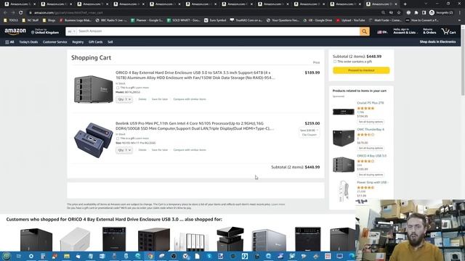Click See all buying options for Crucial P5
The image size is (465, 261).
tap(371, 122)
